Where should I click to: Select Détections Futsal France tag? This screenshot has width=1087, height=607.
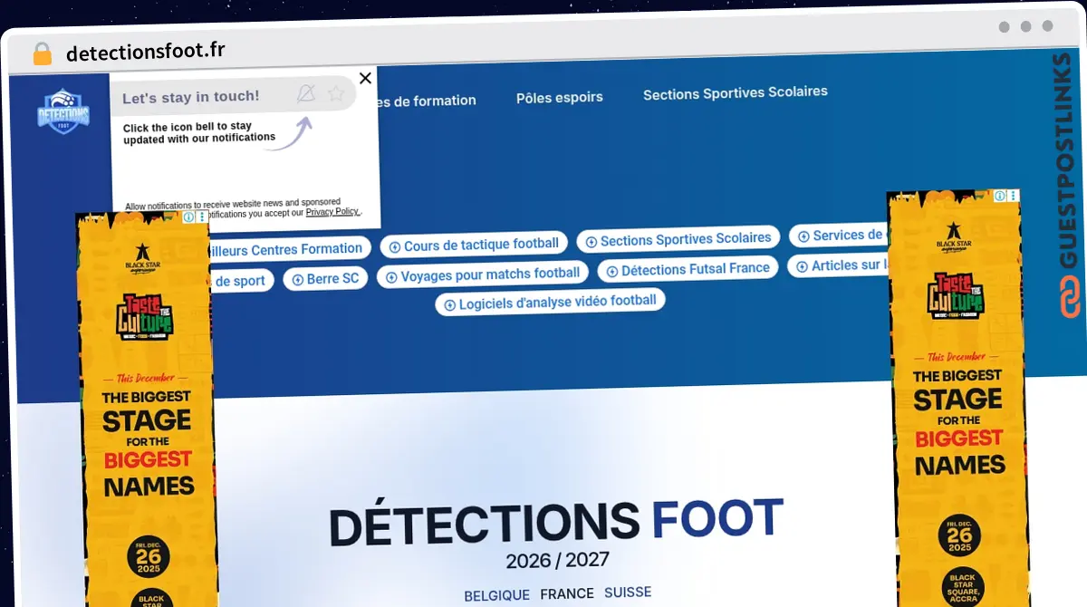pos(688,269)
